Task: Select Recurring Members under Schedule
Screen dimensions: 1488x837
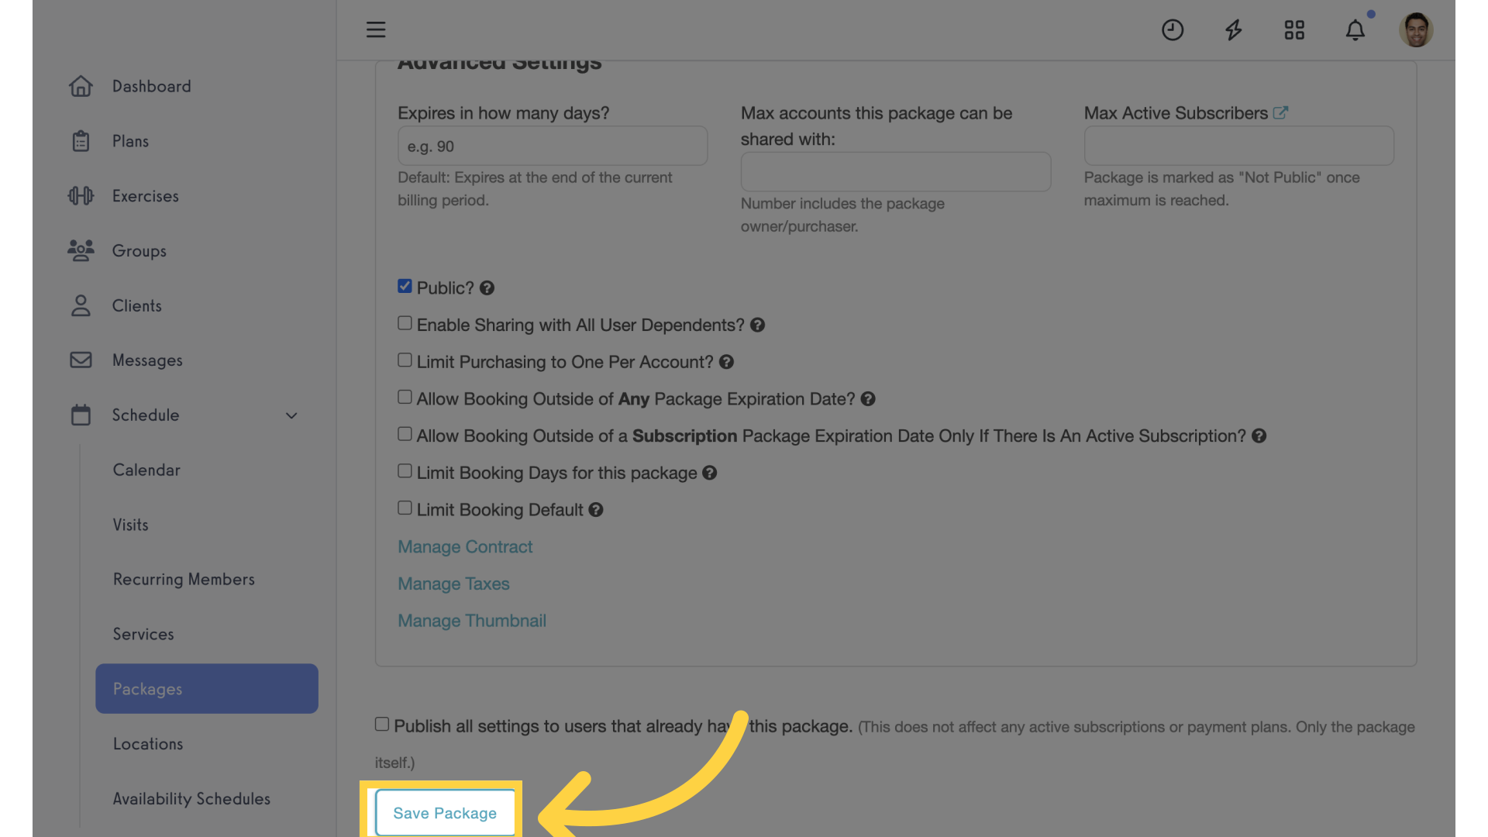Action: [184, 580]
